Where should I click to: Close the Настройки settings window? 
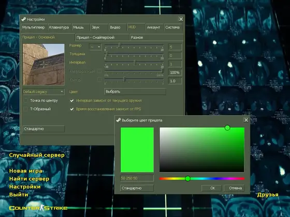[181, 19]
